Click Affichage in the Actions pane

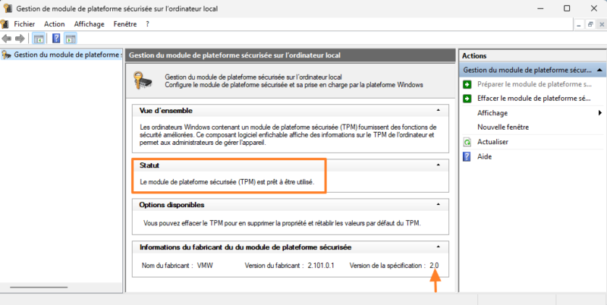[492, 113]
